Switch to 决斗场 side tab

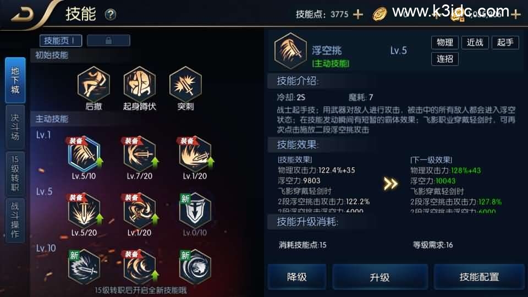(x=15, y=127)
